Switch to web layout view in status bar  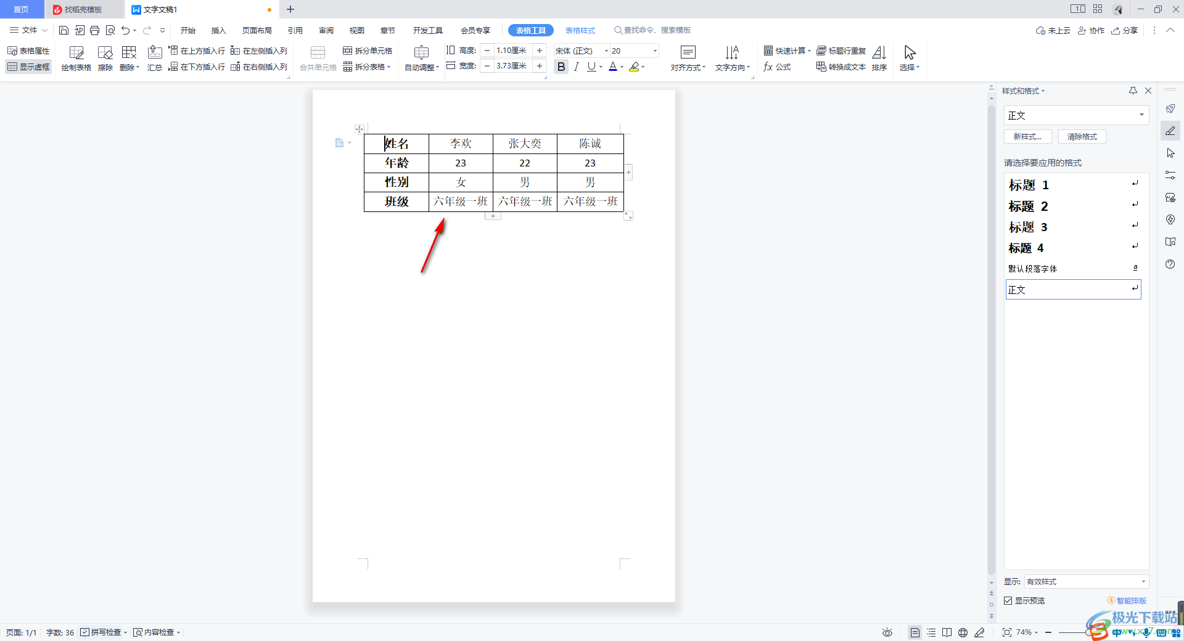coord(963,632)
